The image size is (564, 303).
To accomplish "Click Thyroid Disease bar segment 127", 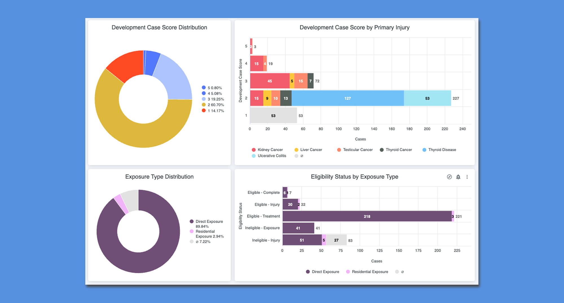I will pyautogui.click(x=347, y=98).
